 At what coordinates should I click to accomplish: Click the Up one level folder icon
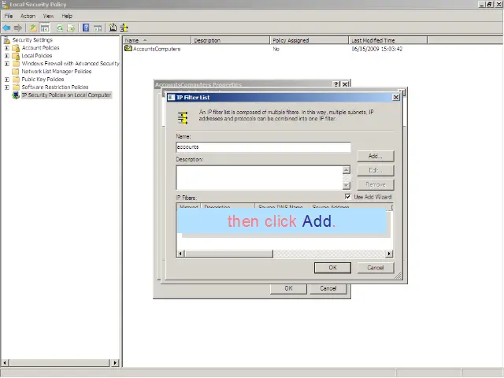[x=33, y=28]
